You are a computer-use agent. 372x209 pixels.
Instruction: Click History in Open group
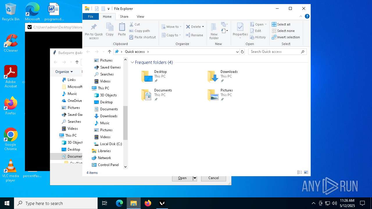coord(258,37)
